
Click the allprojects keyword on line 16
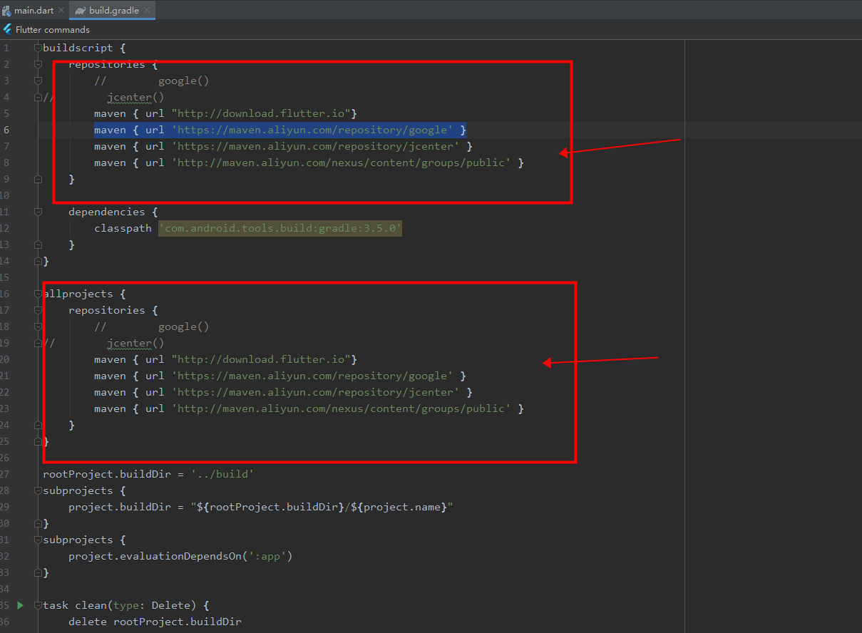(x=78, y=294)
